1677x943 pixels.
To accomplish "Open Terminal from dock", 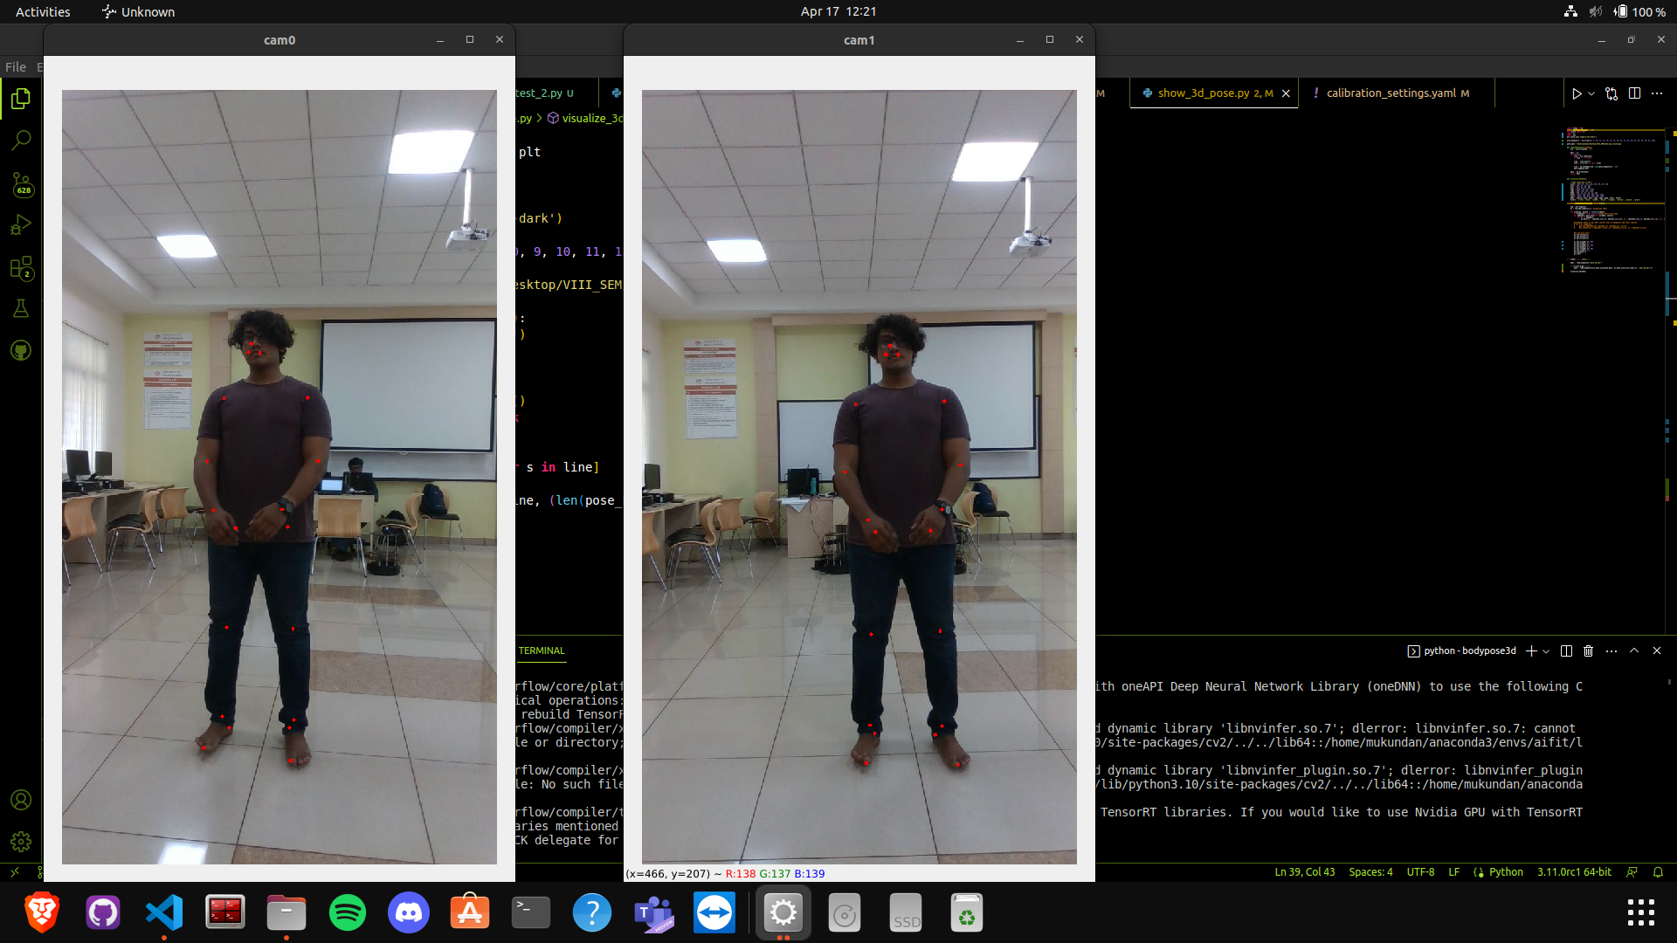I will (x=531, y=913).
